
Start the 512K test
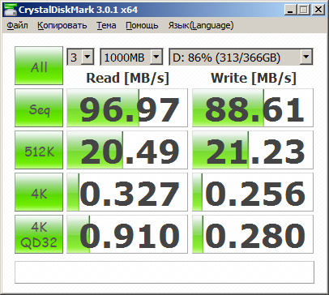pyautogui.click(x=39, y=150)
